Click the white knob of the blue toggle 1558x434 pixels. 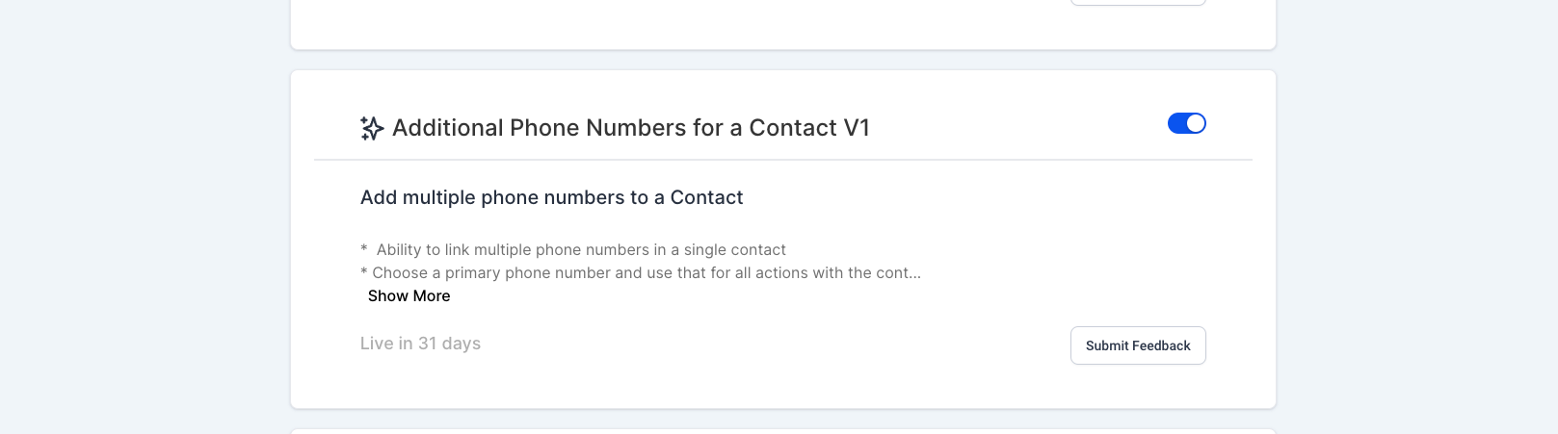(x=1196, y=123)
